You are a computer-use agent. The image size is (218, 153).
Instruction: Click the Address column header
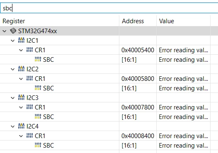coord(138,21)
